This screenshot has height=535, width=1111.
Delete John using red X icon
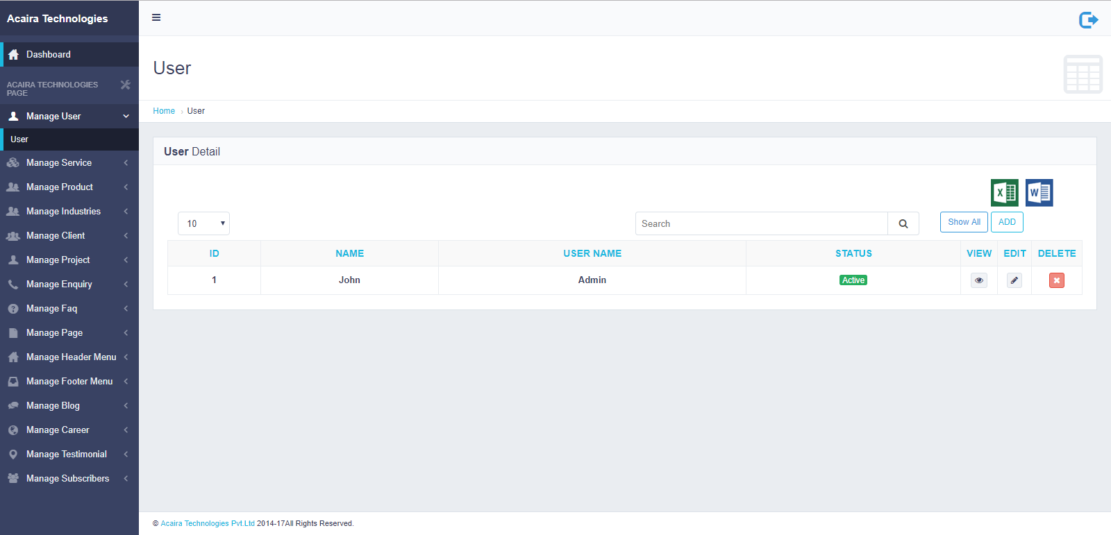pos(1056,280)
